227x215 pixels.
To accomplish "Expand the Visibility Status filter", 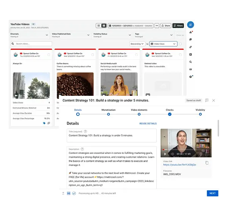I will (x=112, y=35).
